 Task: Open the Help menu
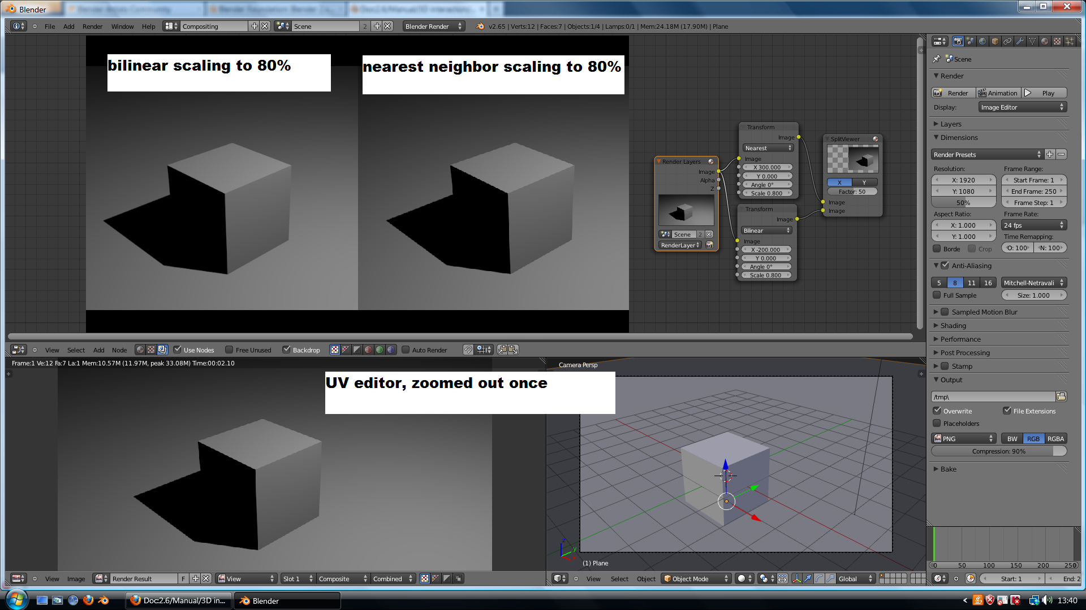pyautogui.click(x=148, y=26)
